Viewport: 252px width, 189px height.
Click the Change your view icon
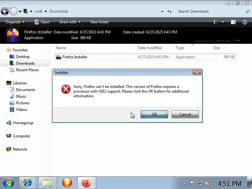216,22
